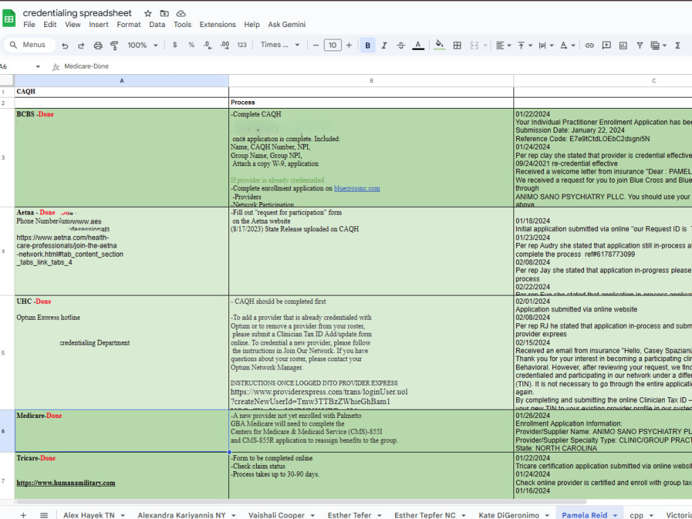Insert a chart
The image size is (692, 519).
[x=623, y=45]
